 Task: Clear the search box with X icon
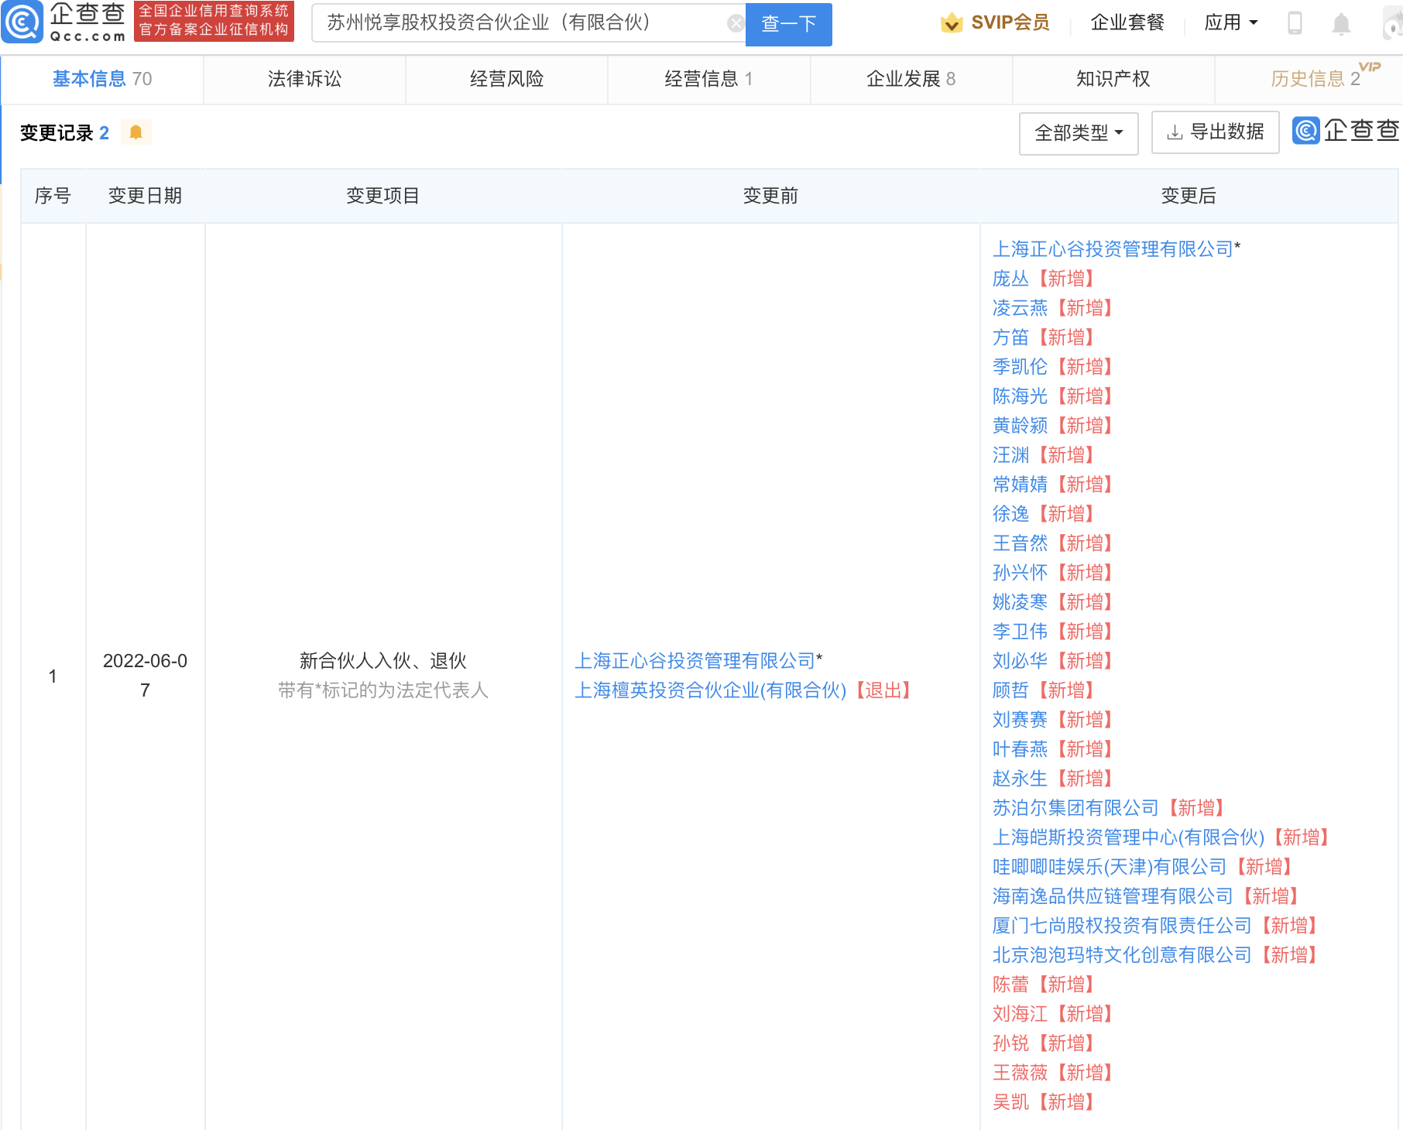coord(736,23)
